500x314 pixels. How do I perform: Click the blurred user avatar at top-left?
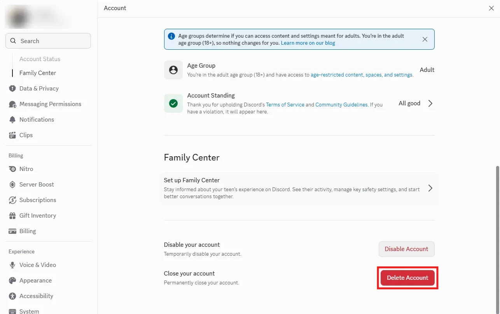[18, 17]
